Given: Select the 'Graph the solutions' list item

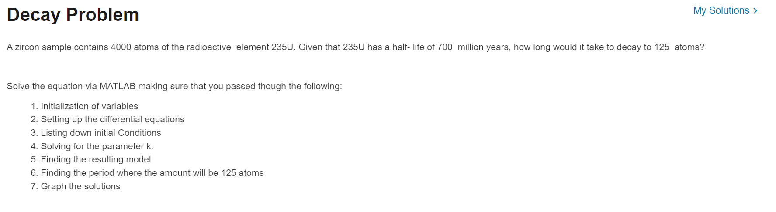Looking at the screenshot, I should coord(80,186).
